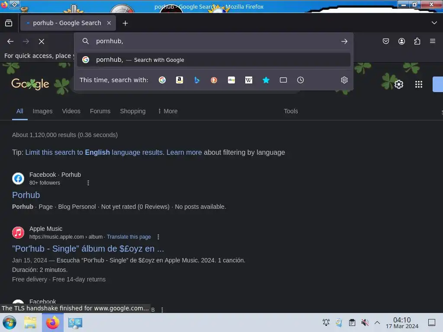The image size is (443, 332).
Task: Expand hidden system tray icons
Action: (377, 322)
